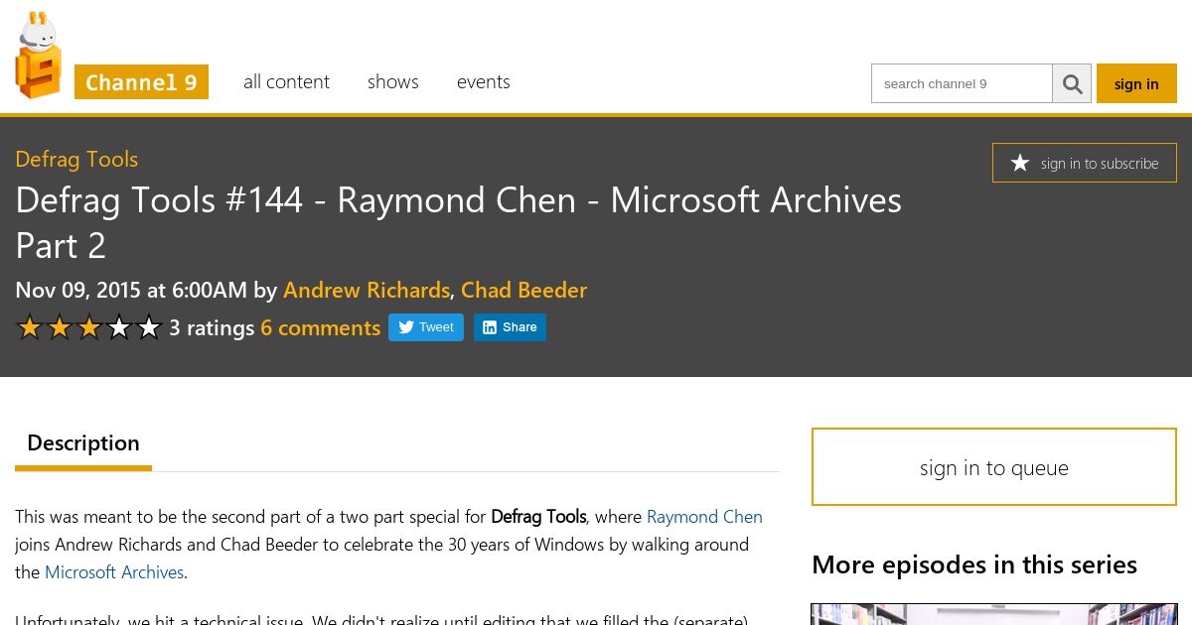Rate the video with the second star
The width and height of the screenshot is (1192, 625).
coord(60,327)
